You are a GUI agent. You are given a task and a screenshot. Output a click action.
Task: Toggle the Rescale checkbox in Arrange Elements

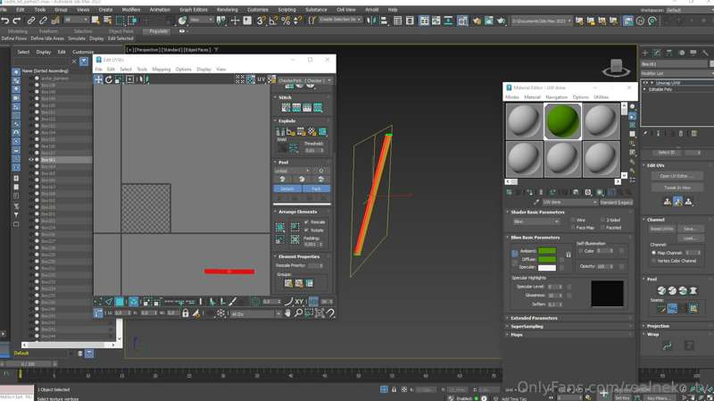306,221
